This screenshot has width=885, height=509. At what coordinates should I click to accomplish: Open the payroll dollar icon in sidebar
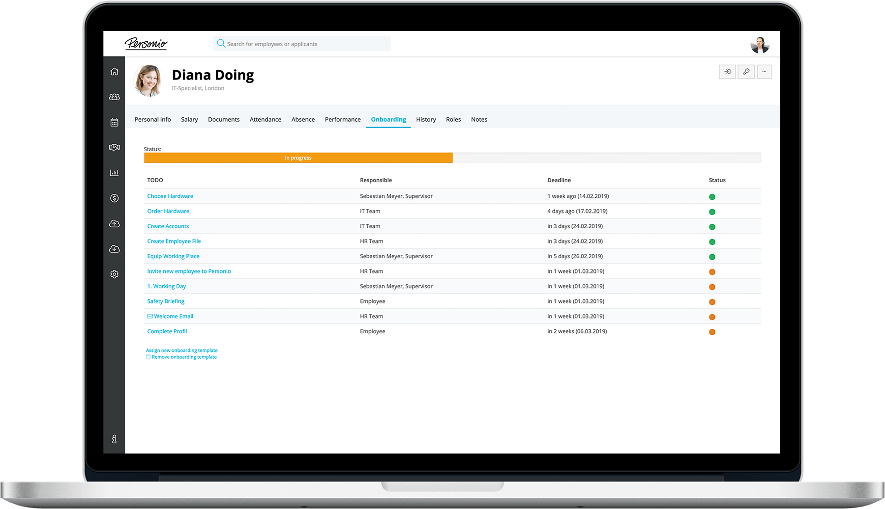[x=114, y=198]
